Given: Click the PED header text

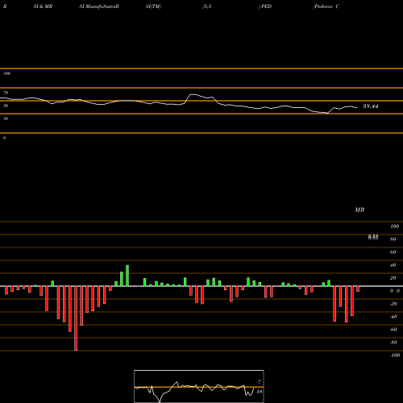Looking at the screenshot, I should 266,6.
